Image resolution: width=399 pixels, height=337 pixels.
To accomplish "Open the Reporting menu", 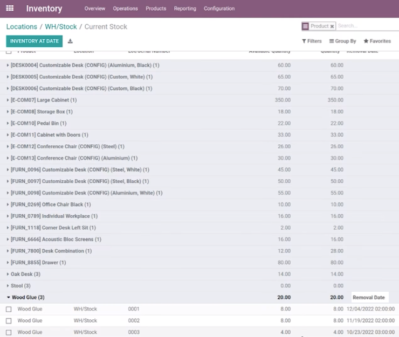I will pyautogui.click(x=185, y=9).
